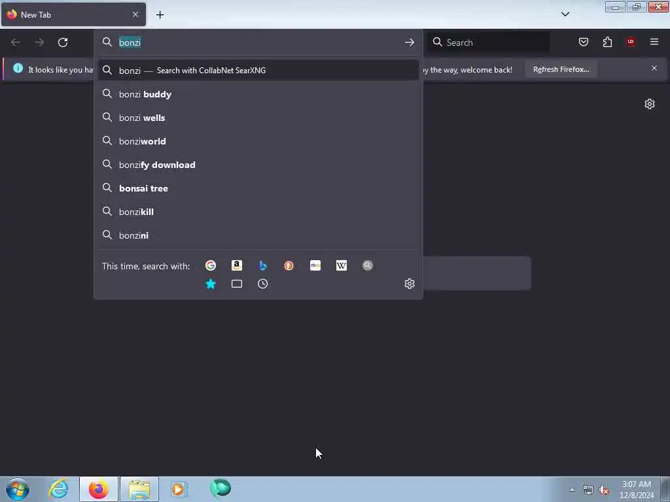This screenshot has width=670, height=502.
Task: Open the Extensions puzzle icon
Action: pyautogui.click(x=607, y=42)
